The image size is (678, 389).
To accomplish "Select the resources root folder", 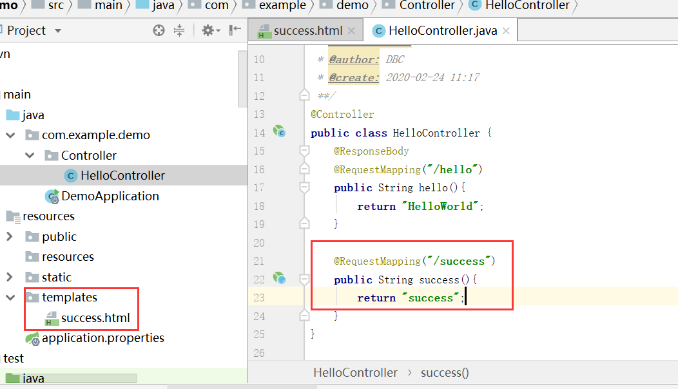I will tap(48, 216).
